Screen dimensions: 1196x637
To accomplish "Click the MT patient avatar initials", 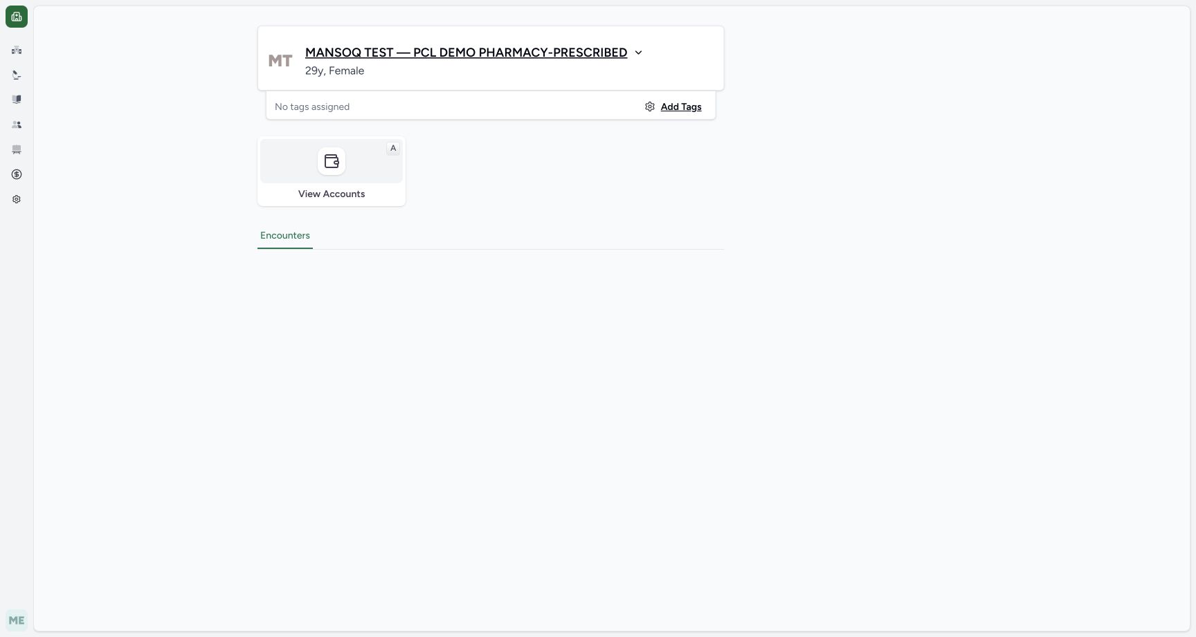I will pyautogui.click(x=280, y=61).
